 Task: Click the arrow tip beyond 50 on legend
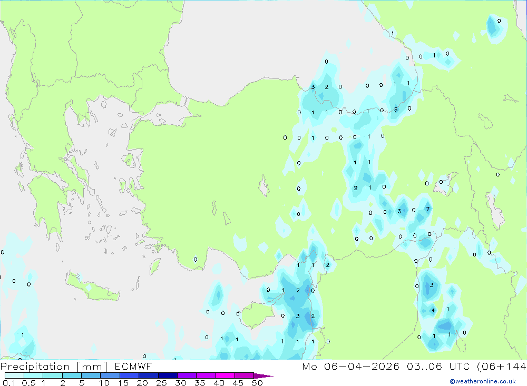coord(263,376)
